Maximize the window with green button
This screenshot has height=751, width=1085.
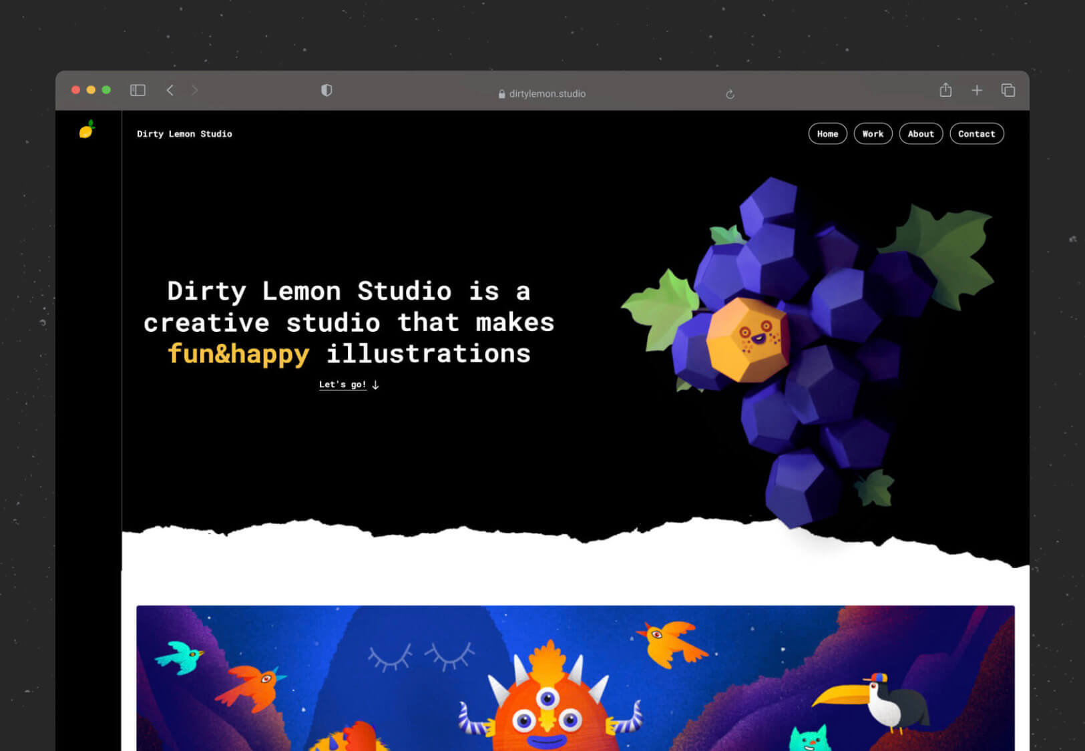(106, 90)
